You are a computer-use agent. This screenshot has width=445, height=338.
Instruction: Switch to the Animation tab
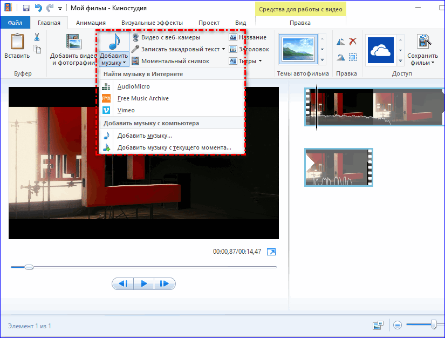pos(91,23)
